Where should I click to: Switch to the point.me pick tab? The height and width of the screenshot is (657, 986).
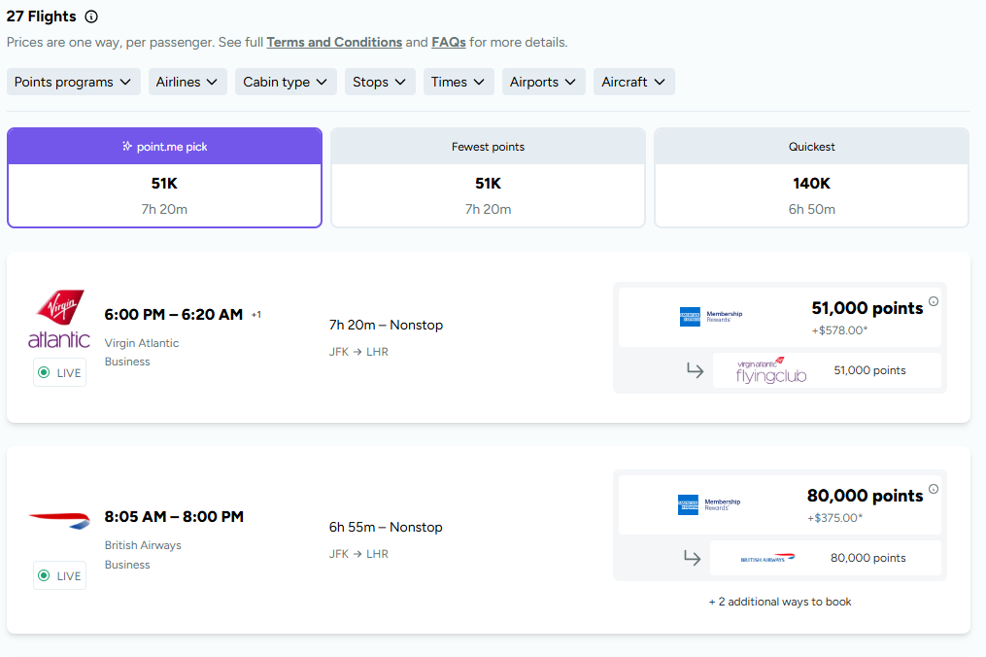(x=164, y=178)
